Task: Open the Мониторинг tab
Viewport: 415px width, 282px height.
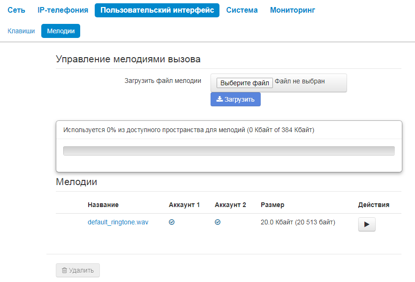Action: pyautogui.click(x=293, y=10)
